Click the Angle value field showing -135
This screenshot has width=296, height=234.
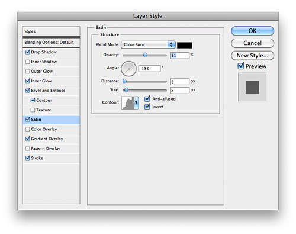click(x=150, y=69)
